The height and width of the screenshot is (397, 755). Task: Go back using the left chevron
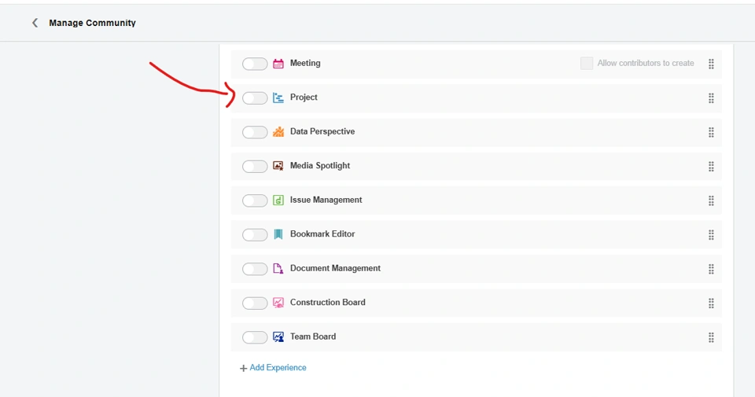35,23
